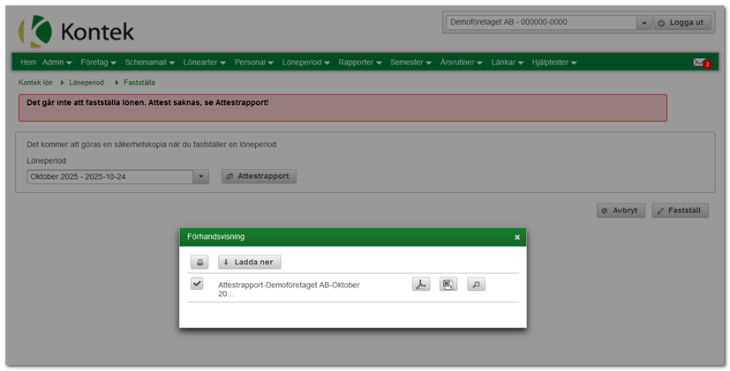Image resolution: width=730 pixels, height=371 pixels.
Task: Close the Förhandsvisning dialog
Action: (517, 237)
